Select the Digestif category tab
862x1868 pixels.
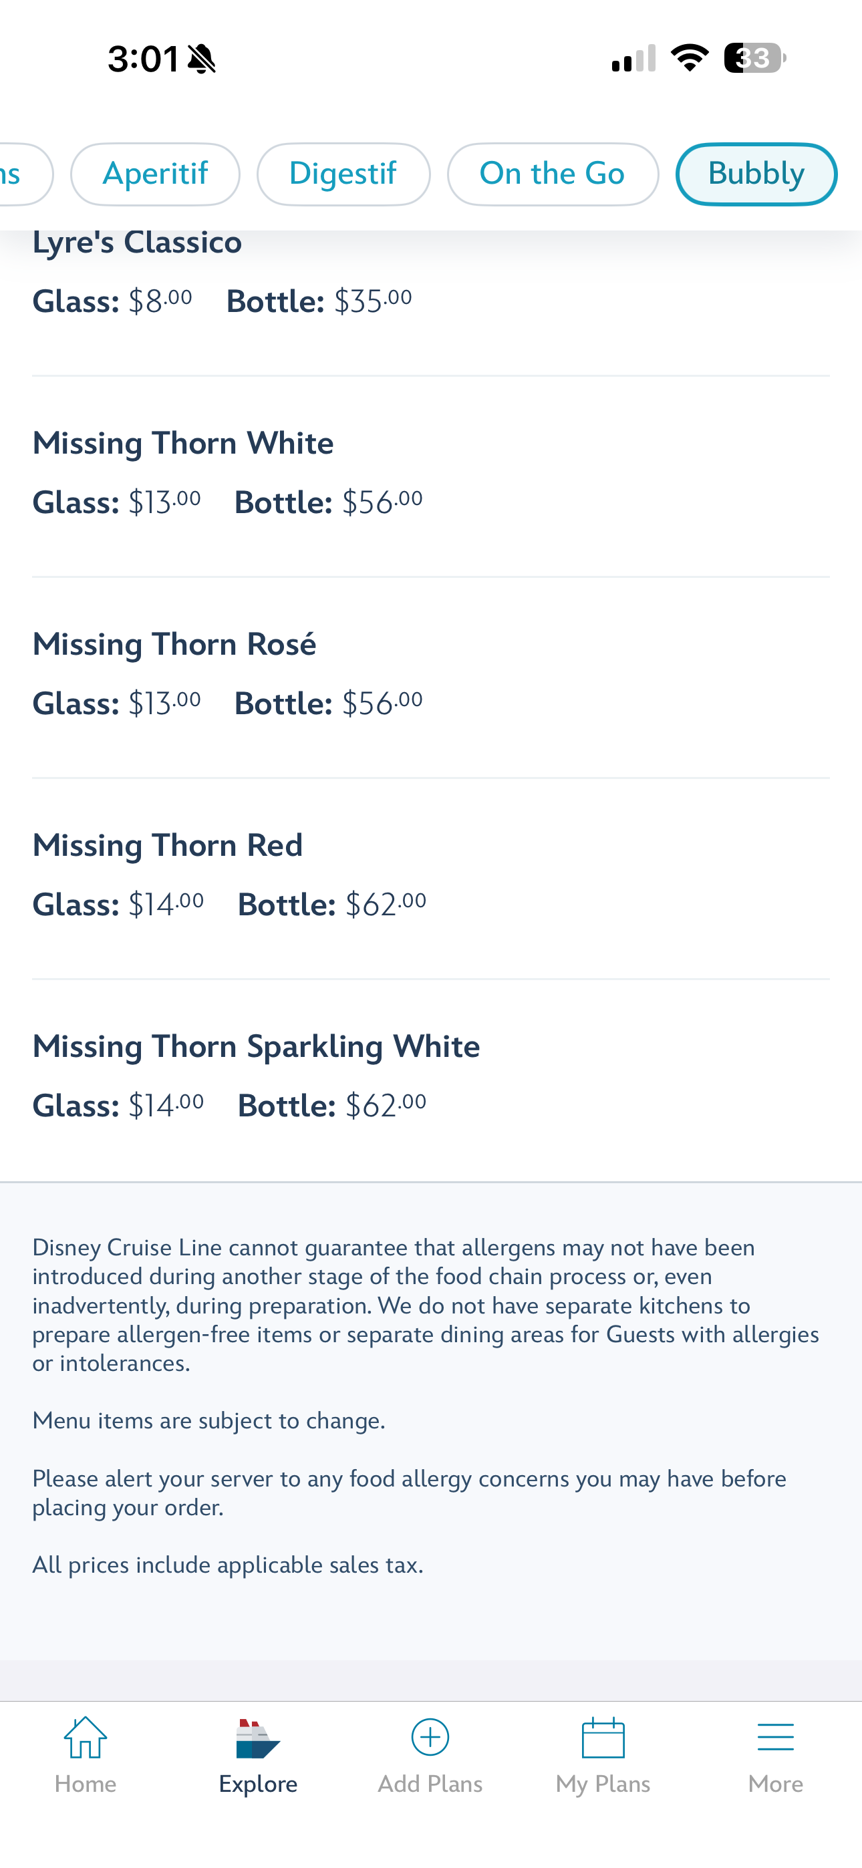pos(343,174)
